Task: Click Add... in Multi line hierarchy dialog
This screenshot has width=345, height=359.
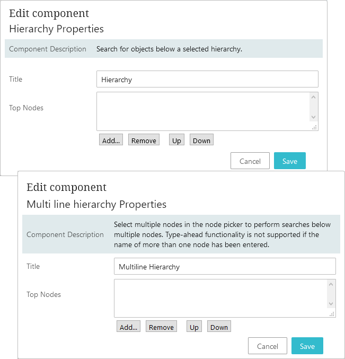Action: [x=129, y=327]
